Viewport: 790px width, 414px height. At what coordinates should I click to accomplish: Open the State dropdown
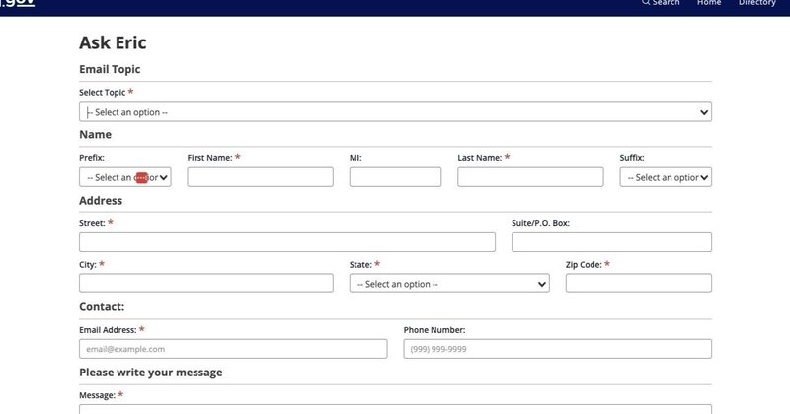449,284
